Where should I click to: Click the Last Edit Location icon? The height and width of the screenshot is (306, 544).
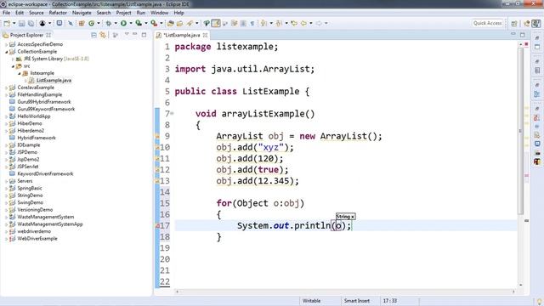click(294, 23)
